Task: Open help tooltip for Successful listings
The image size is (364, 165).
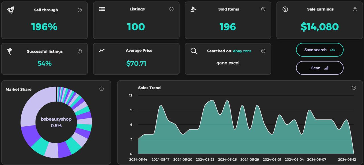Action: 80,51
